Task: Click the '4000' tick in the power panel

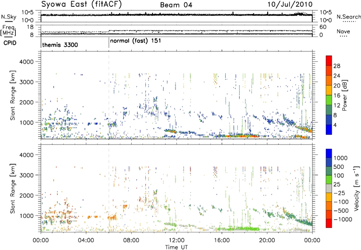Action: pos(26,62)
